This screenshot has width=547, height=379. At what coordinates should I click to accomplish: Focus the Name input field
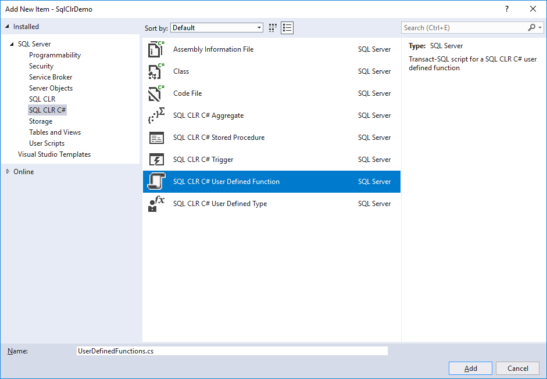pyautogui.click(x=232, y=351)
